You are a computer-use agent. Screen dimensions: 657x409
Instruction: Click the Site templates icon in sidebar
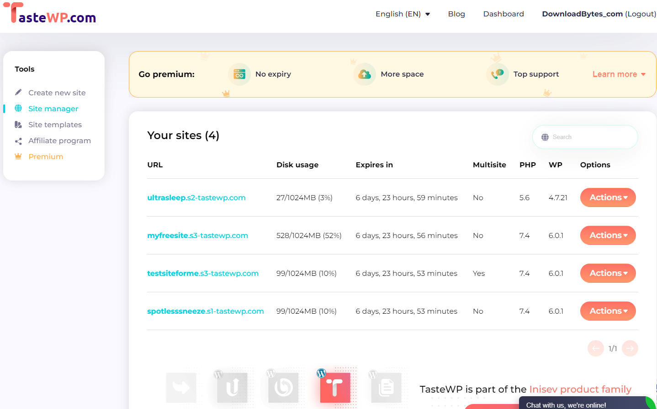coord(18,124)
